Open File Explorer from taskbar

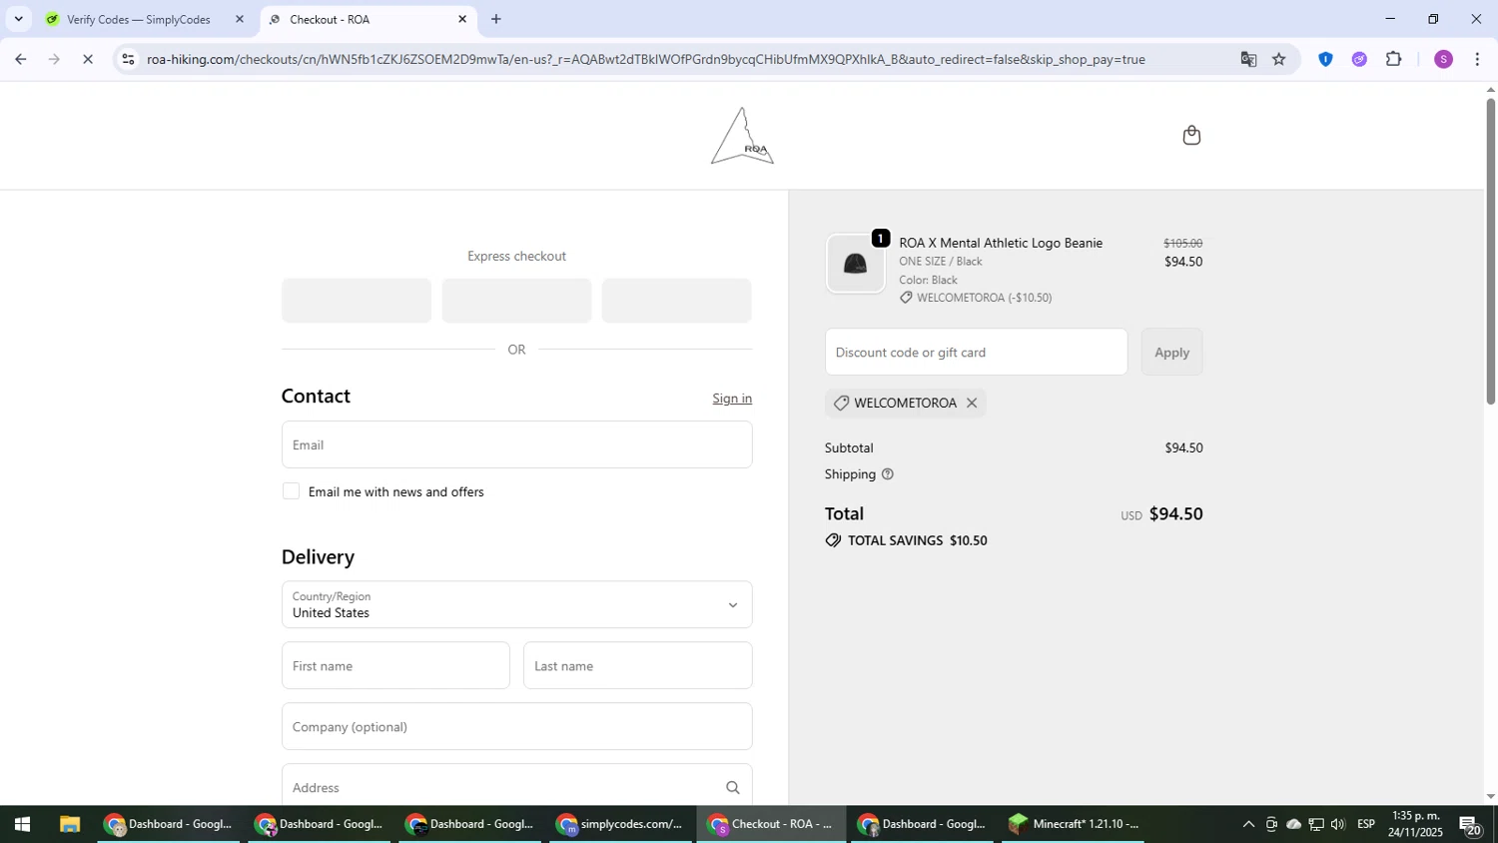69,824
